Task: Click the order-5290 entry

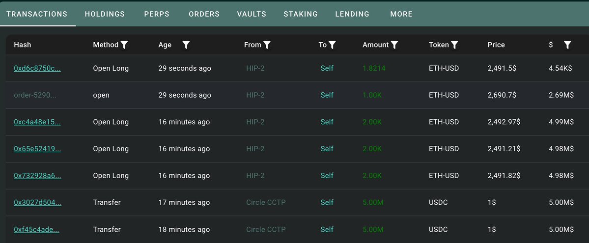Action: coord(35,95)
